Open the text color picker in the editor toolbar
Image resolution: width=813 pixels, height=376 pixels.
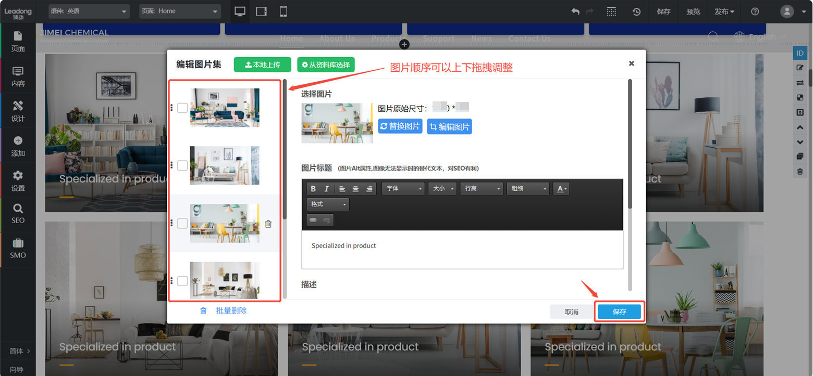[x=561, y=188]
